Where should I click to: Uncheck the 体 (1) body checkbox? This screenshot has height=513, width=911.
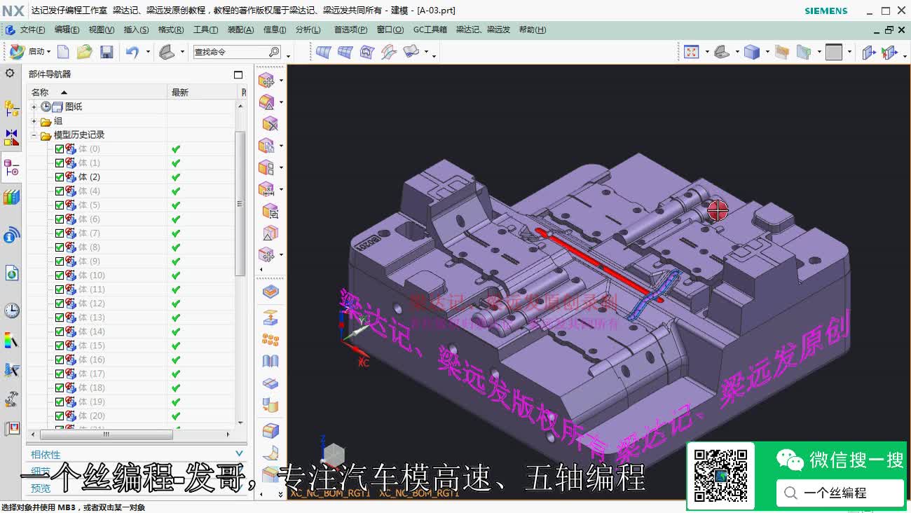click(x=60, y=163)
